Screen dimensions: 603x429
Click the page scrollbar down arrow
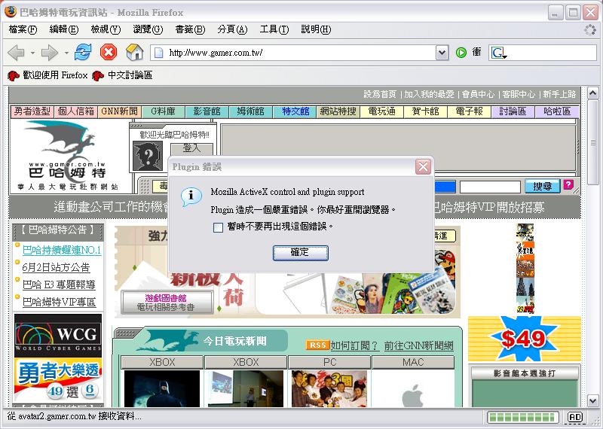(x=592, y=401)
